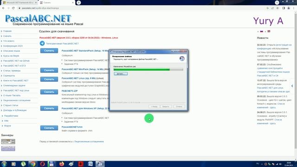This screenshot has width=297, height=167.
Task: Open a new tab with plus icon
Action: click(78, 2)
